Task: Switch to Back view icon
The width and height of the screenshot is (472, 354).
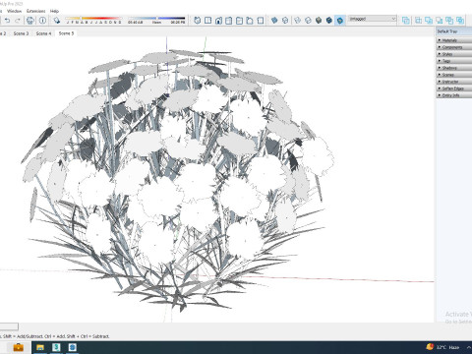Action: (239, 21)
